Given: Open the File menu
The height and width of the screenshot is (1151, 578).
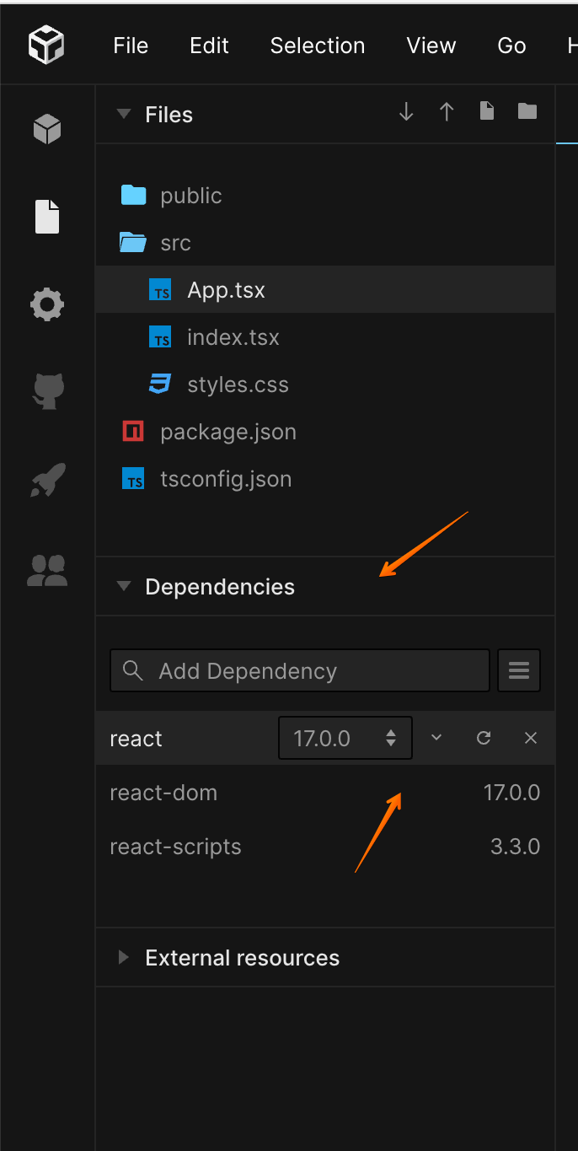Looking at the screenshot, I should pos(131,46).
